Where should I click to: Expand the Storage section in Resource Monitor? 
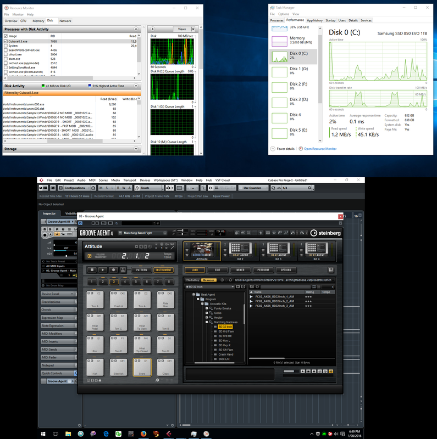click(136, 149)
